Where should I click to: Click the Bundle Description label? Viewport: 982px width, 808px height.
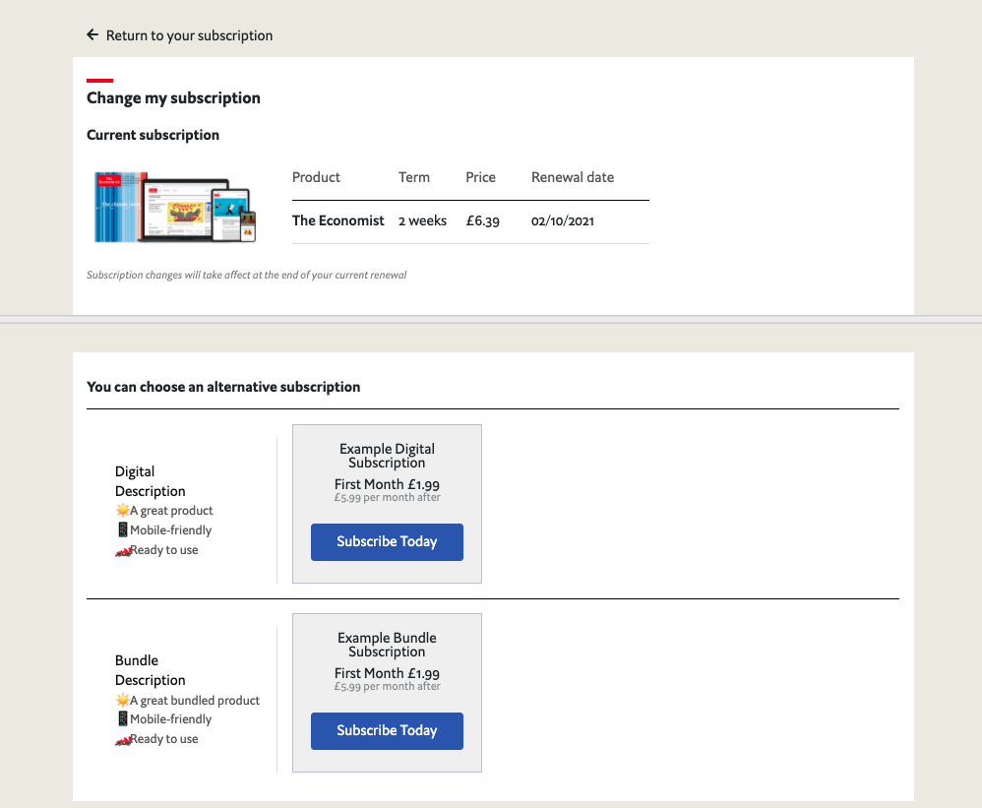[151, 670]
